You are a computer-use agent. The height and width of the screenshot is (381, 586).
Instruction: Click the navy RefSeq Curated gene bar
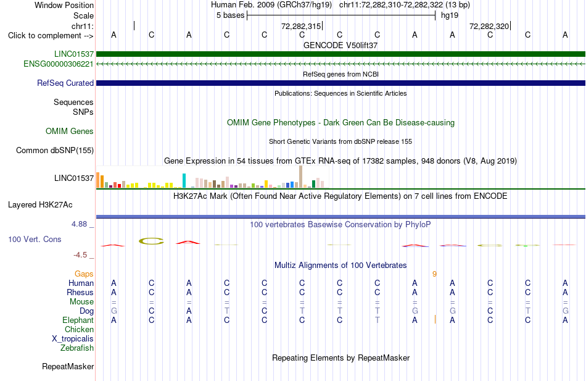coord(340,83)
